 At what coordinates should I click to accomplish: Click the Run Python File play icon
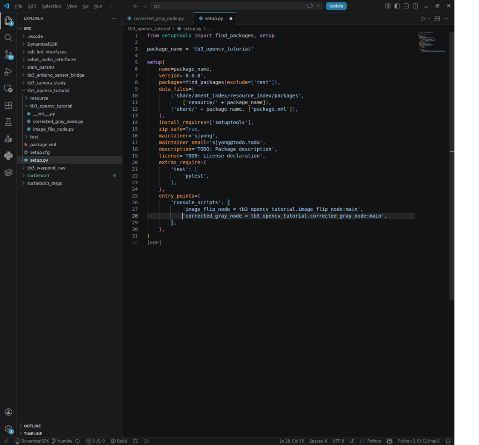423,19
